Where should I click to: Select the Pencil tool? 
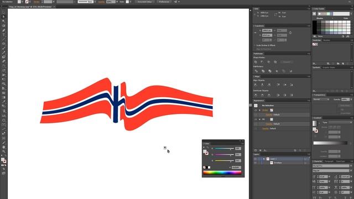[3, 53]
